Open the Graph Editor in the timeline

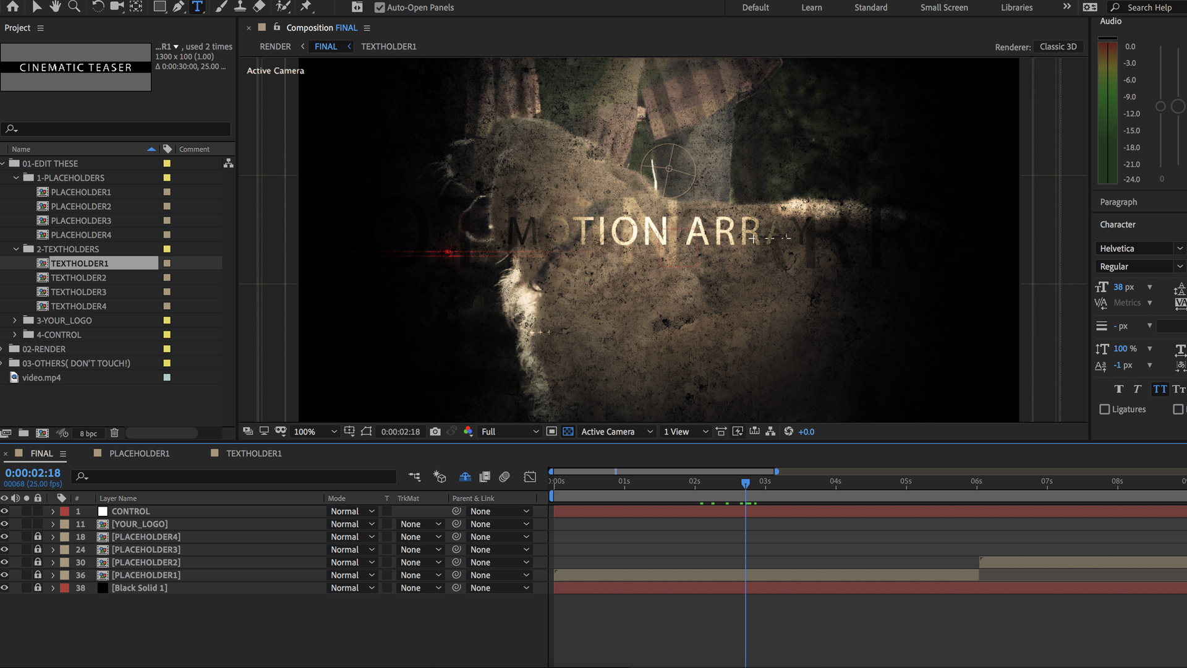530,476
